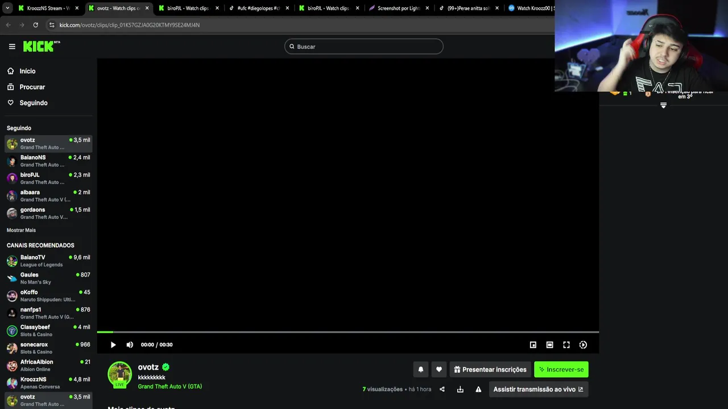Click the Inscrever-se button
728x409 pixels.
click(x=561, y=369)
